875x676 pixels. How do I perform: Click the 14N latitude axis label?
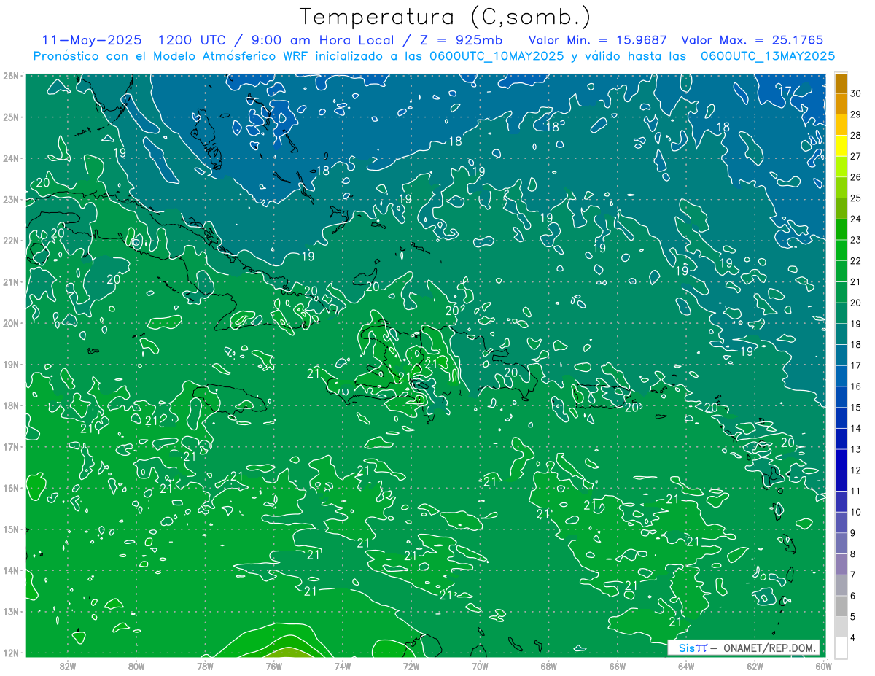[11, 570]
